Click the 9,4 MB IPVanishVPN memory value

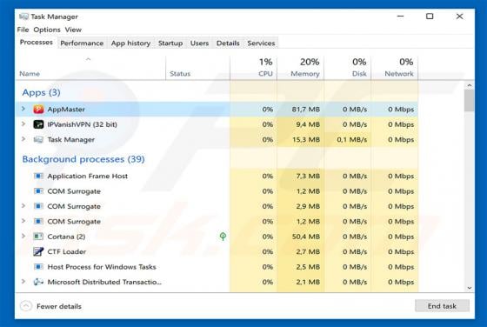click(308, 124)
